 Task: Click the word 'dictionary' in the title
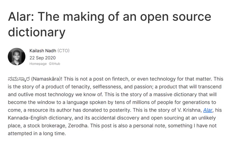[37, 32]
